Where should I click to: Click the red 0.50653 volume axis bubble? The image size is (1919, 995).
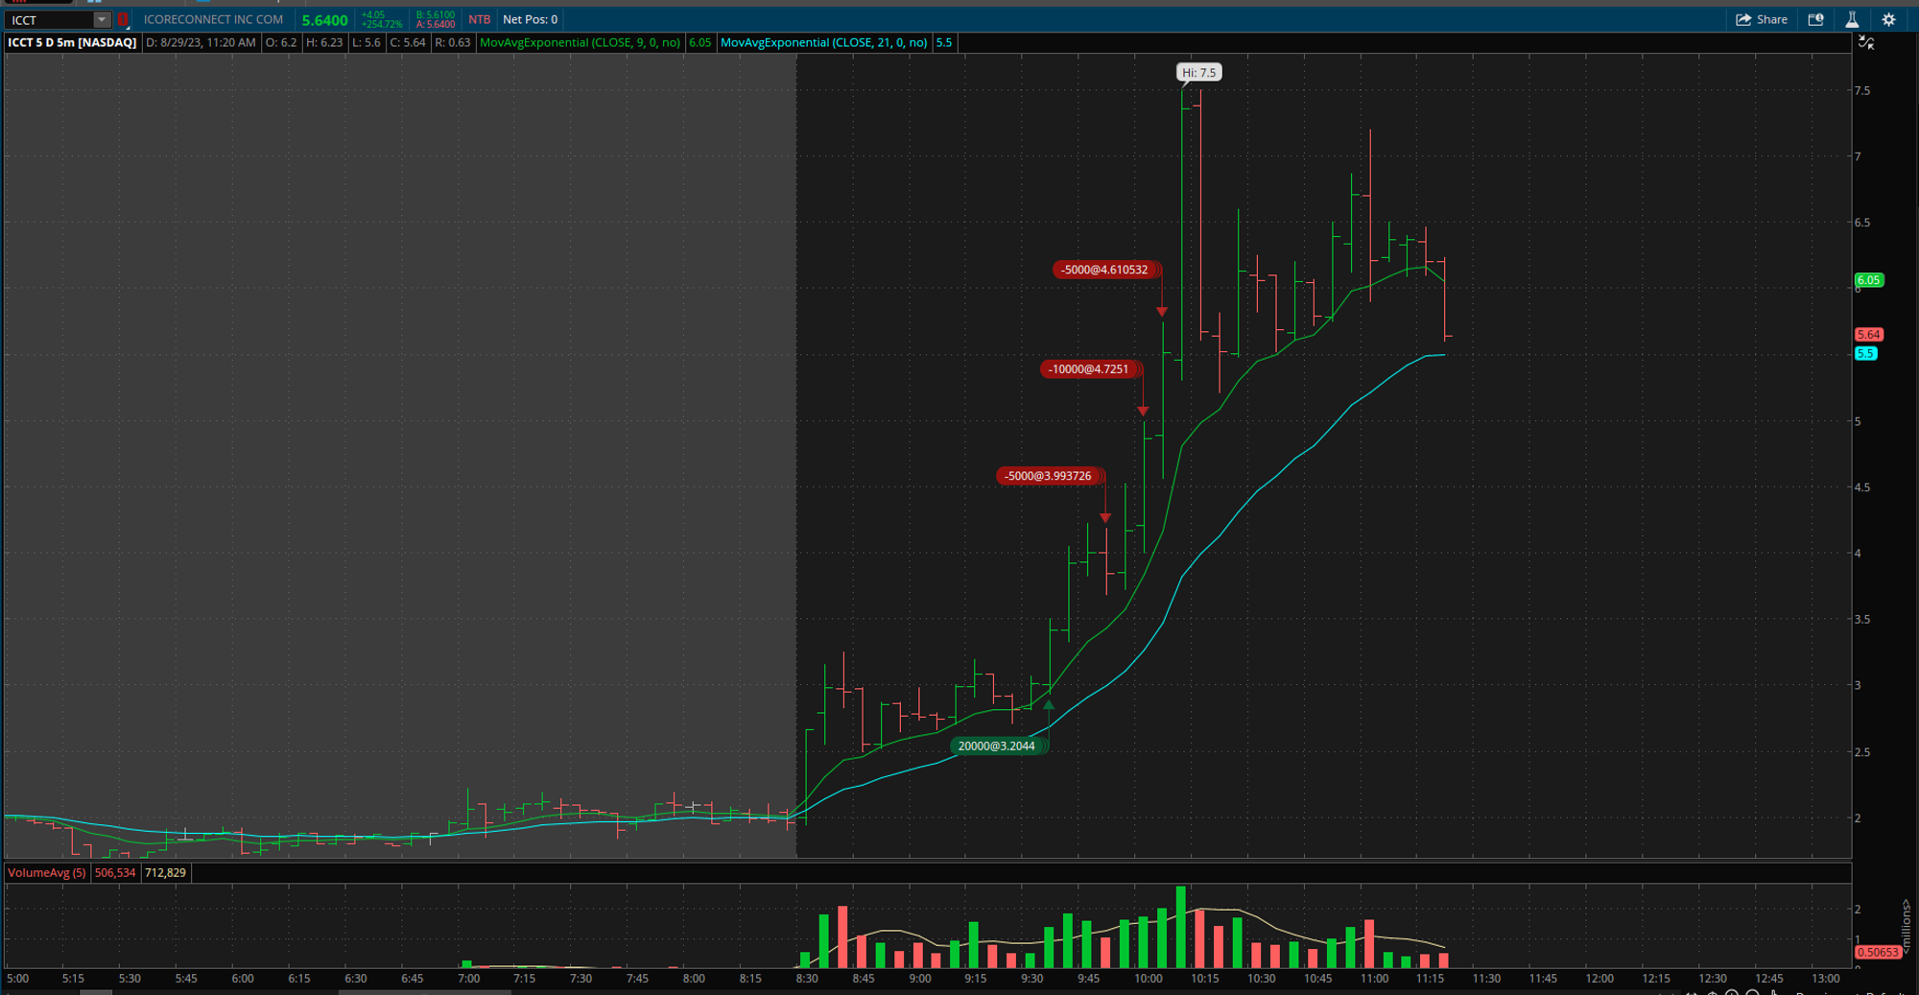(x=1878, y=953)
